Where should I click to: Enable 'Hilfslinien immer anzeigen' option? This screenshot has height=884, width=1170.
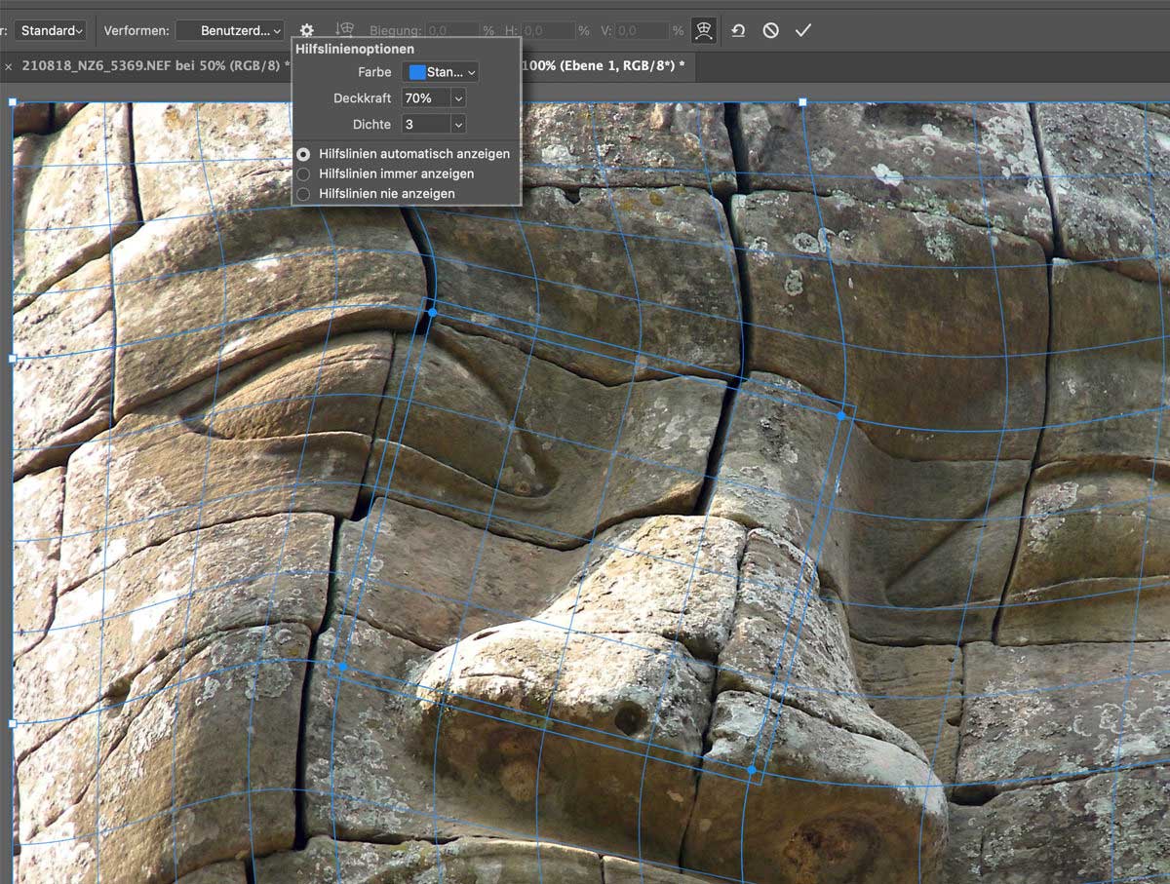(x=304, y=173)
